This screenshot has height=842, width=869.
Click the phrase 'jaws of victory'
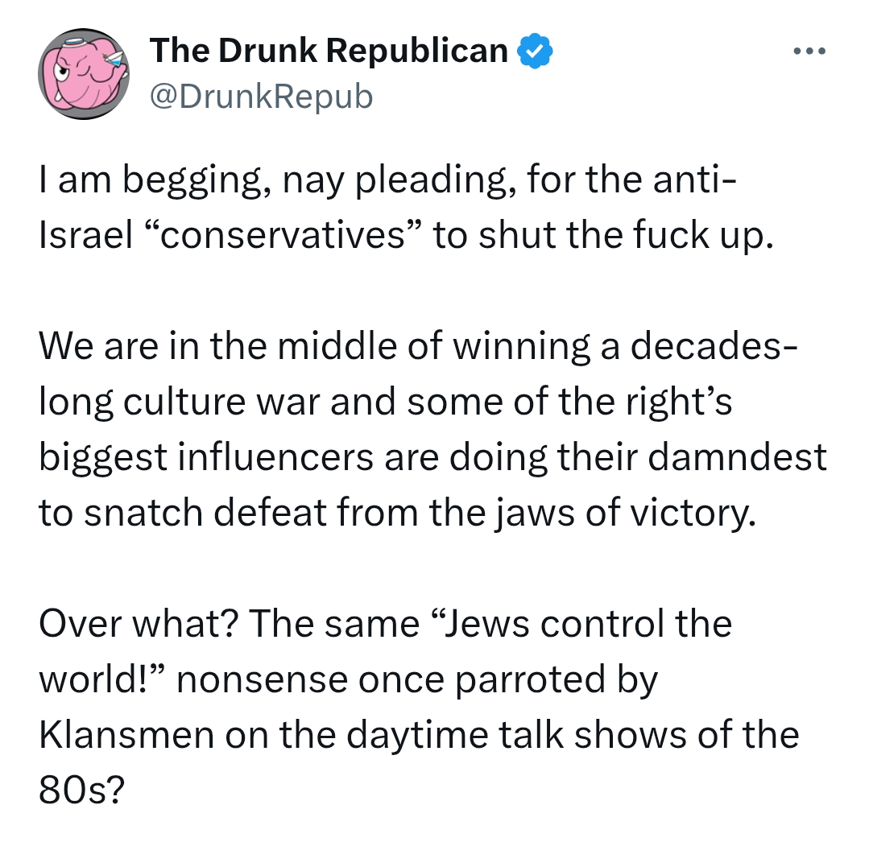[625, 514]
